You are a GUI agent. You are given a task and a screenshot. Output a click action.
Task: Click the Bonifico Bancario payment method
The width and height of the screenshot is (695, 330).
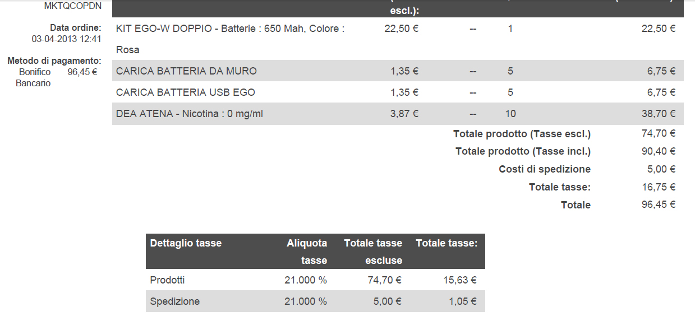(x=35, y=77)
